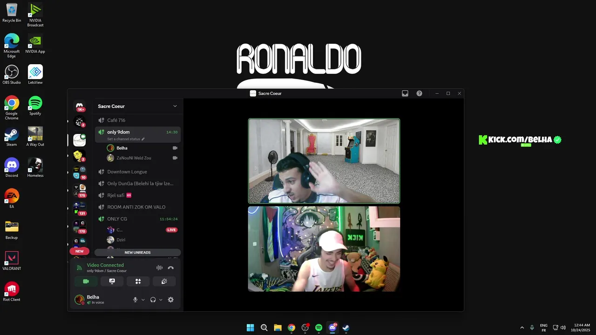Open the selected Sacre Coeur server icon

[x=80, y=140]
